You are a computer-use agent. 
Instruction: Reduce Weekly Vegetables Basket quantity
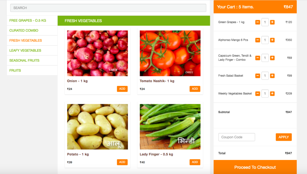258,93
